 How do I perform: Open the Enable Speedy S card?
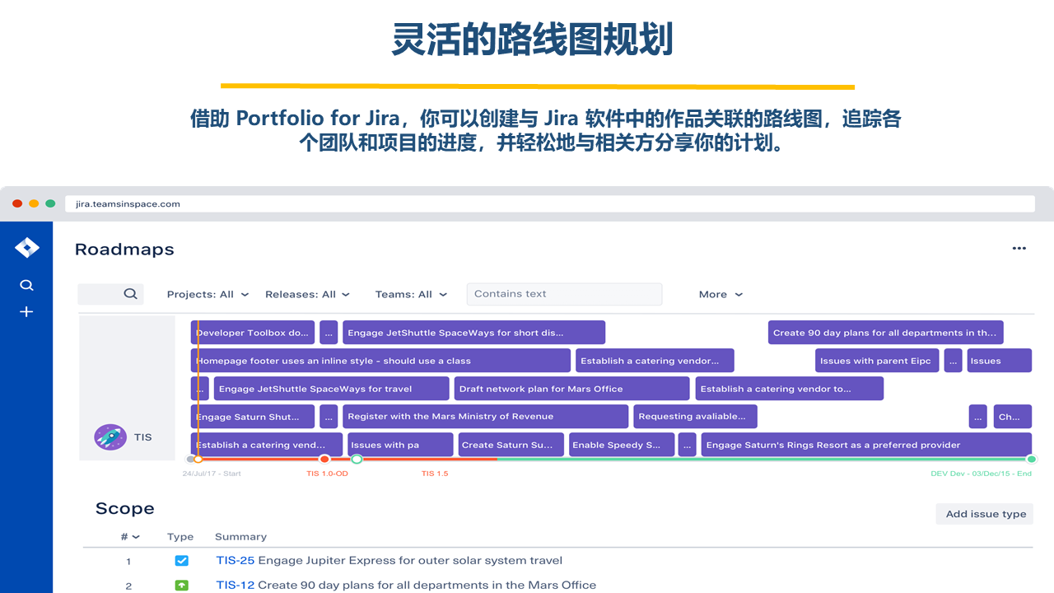(x=622, y=445)
